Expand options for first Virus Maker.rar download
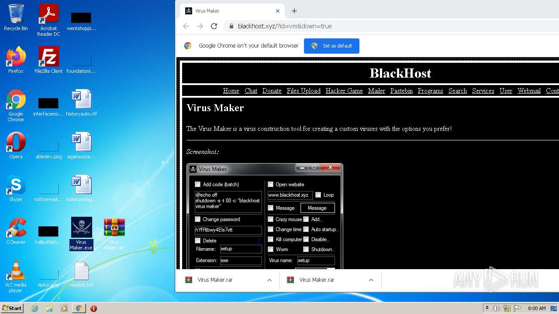 (x=269, y=280)
